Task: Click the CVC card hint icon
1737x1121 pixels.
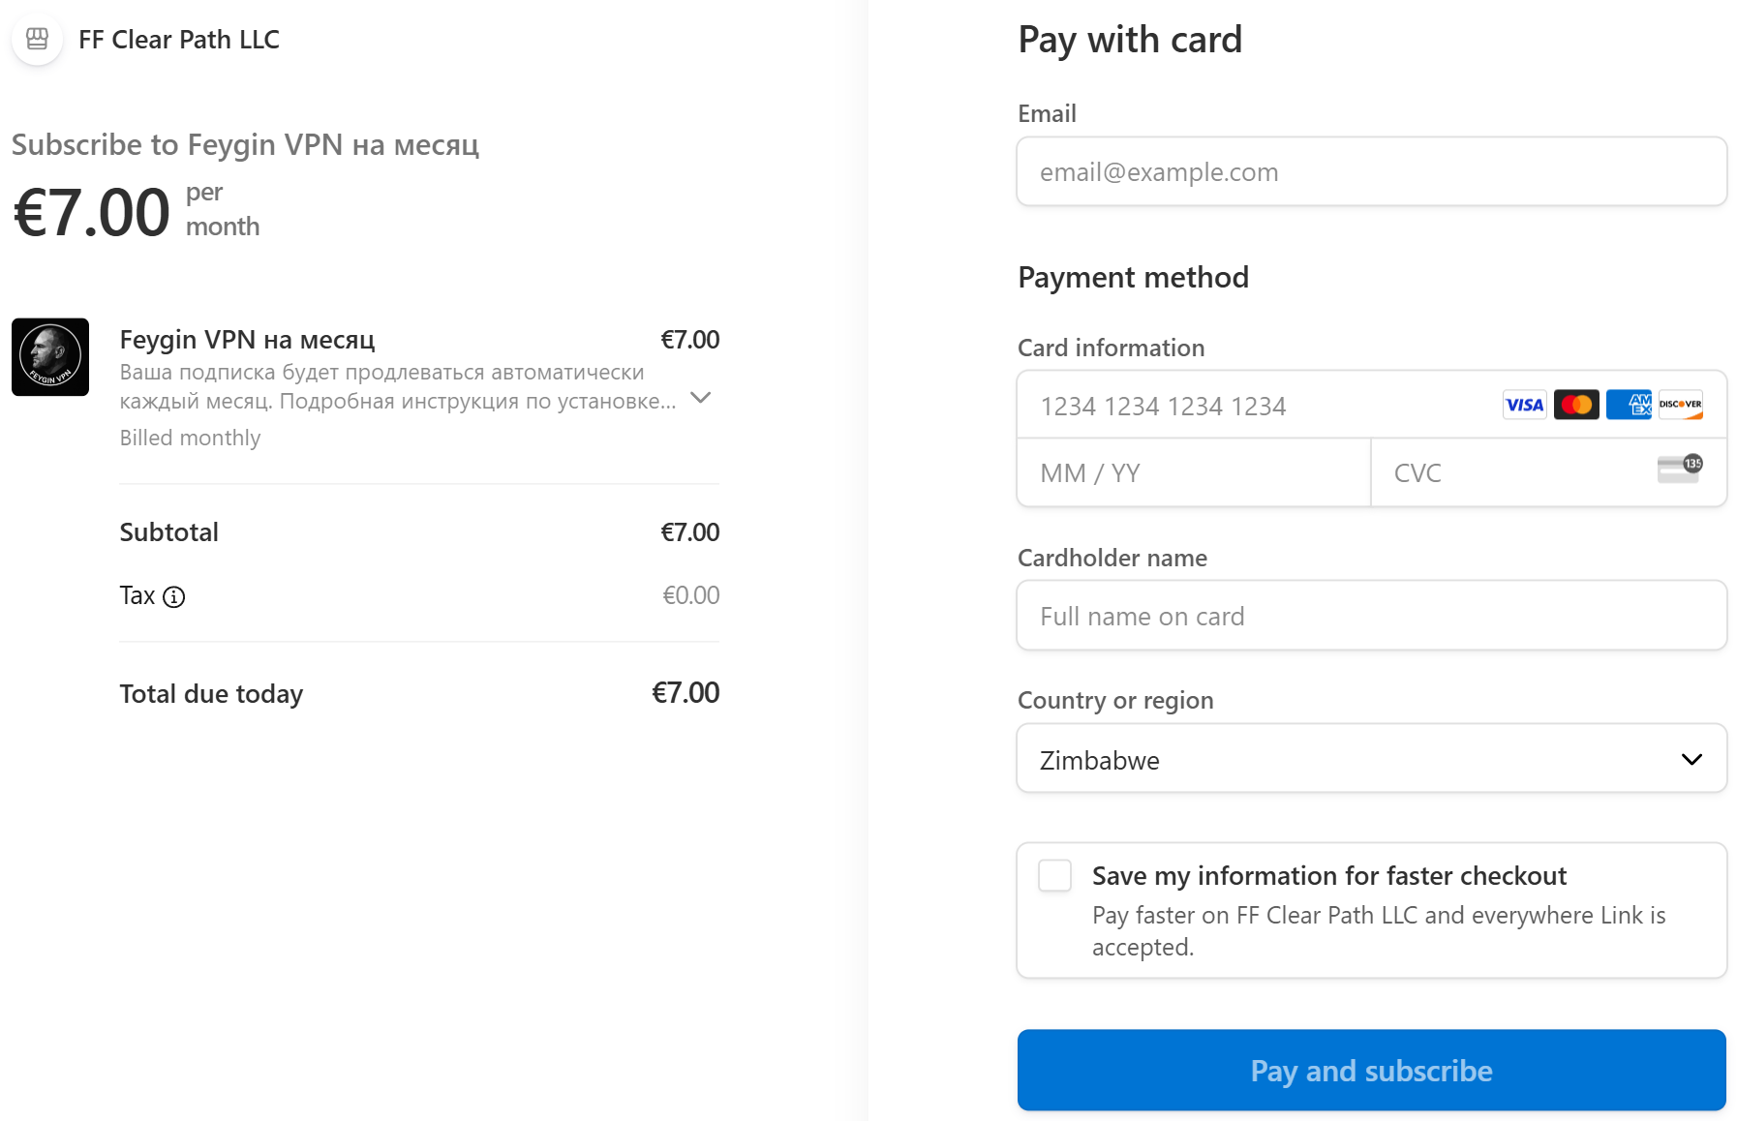Action: tap(1679, 469)
